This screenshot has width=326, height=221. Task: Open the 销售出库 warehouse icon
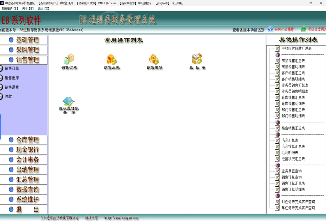pyautogui.click(x=112, y=59)
